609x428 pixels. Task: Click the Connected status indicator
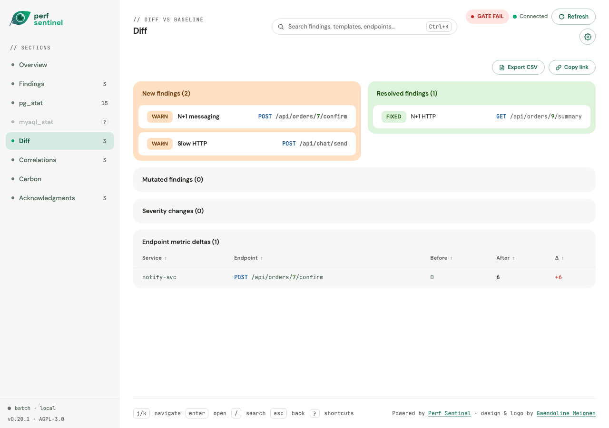[530, 17]
